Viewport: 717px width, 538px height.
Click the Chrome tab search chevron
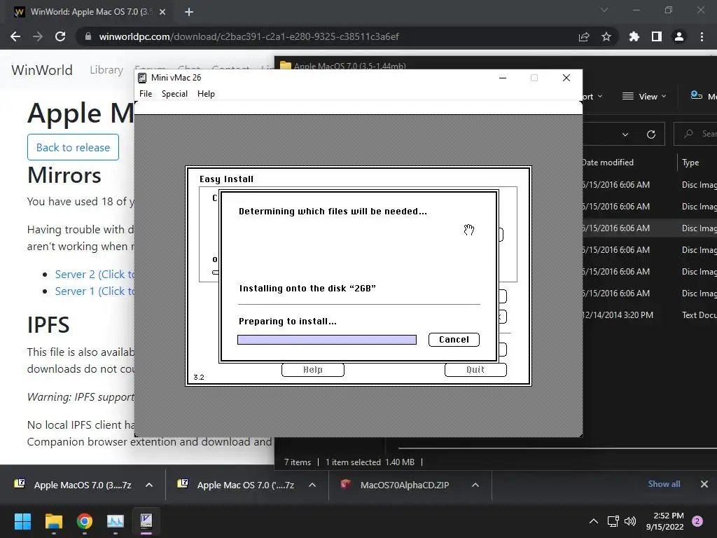[604, 10]
